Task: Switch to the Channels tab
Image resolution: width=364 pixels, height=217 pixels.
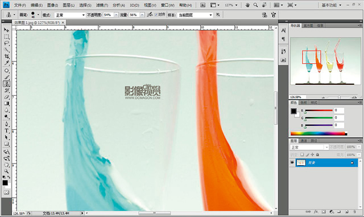Action: (304, 141)
